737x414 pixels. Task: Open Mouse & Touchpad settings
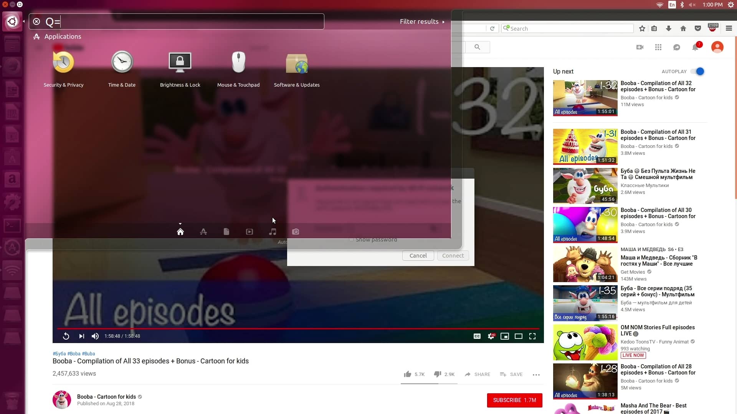click(238, 62)
